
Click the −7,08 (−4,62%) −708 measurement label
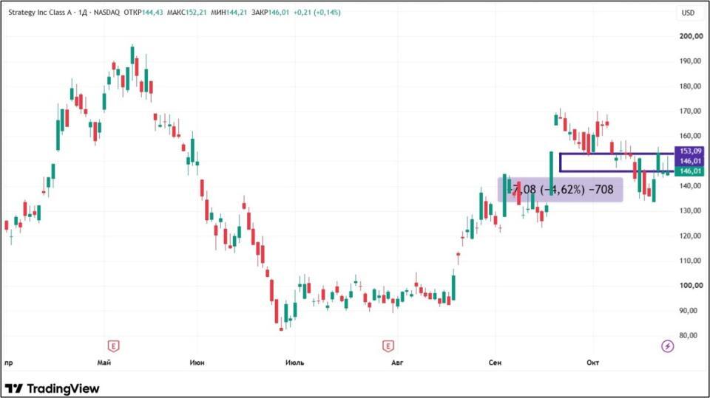(x=561, y=189)
